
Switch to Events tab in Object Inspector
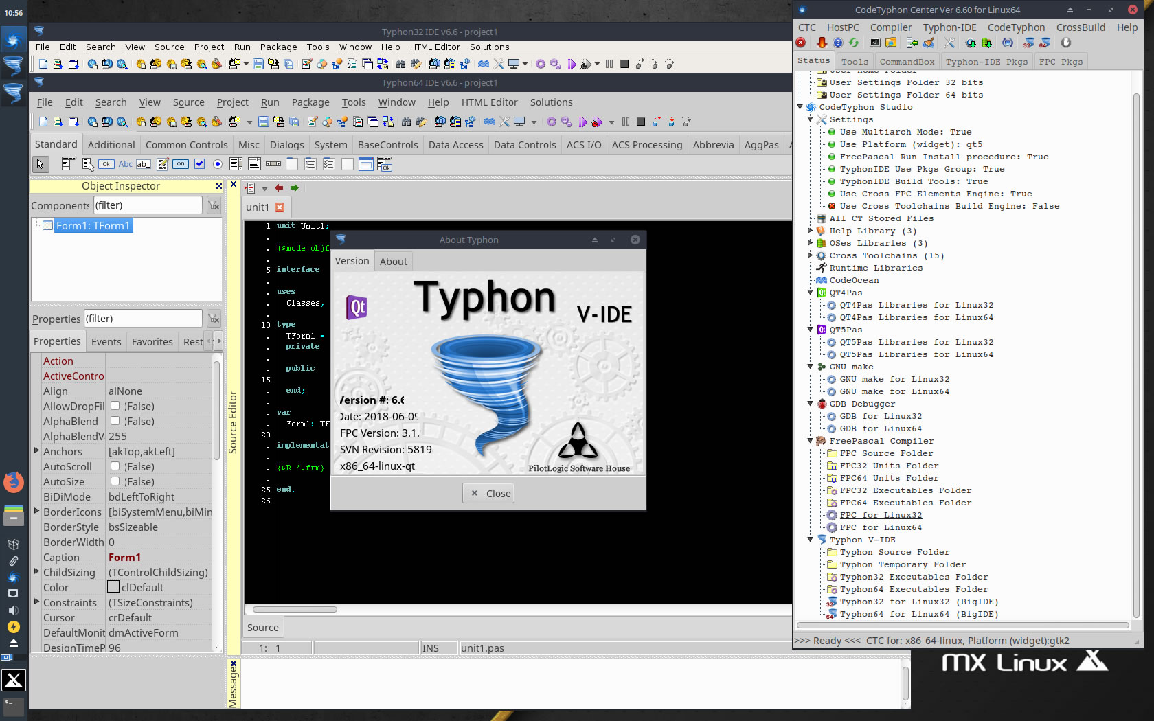[106, 342]
